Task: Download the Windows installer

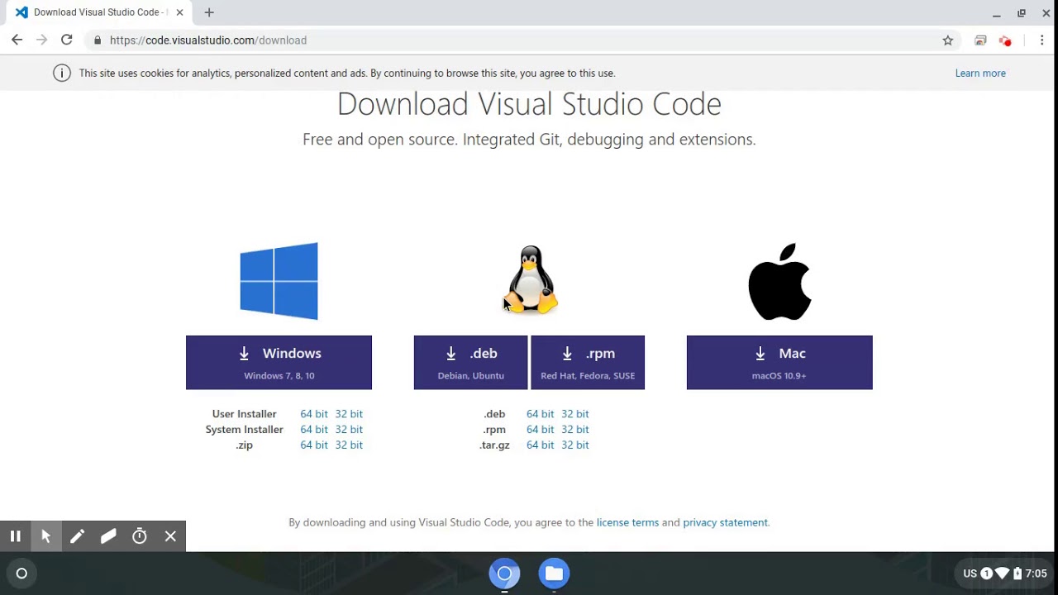Action: [279, 363]
